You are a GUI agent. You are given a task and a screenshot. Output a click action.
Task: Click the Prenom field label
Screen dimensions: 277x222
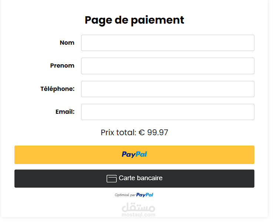click(62, 66)
